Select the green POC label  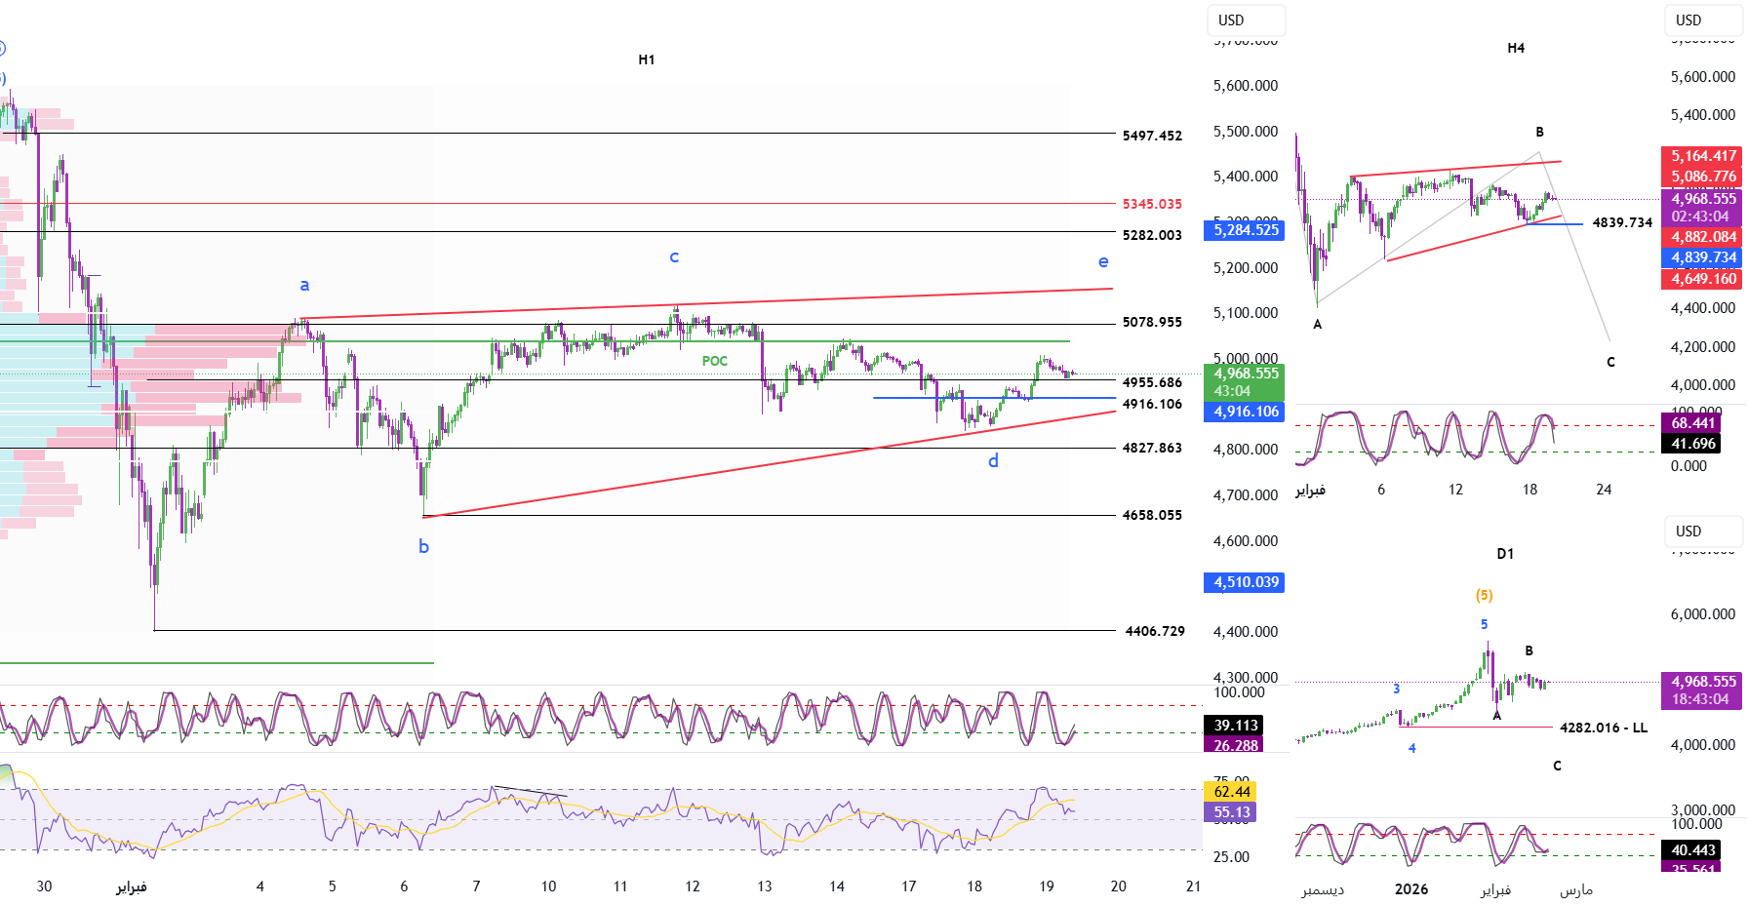coord(714,361)
